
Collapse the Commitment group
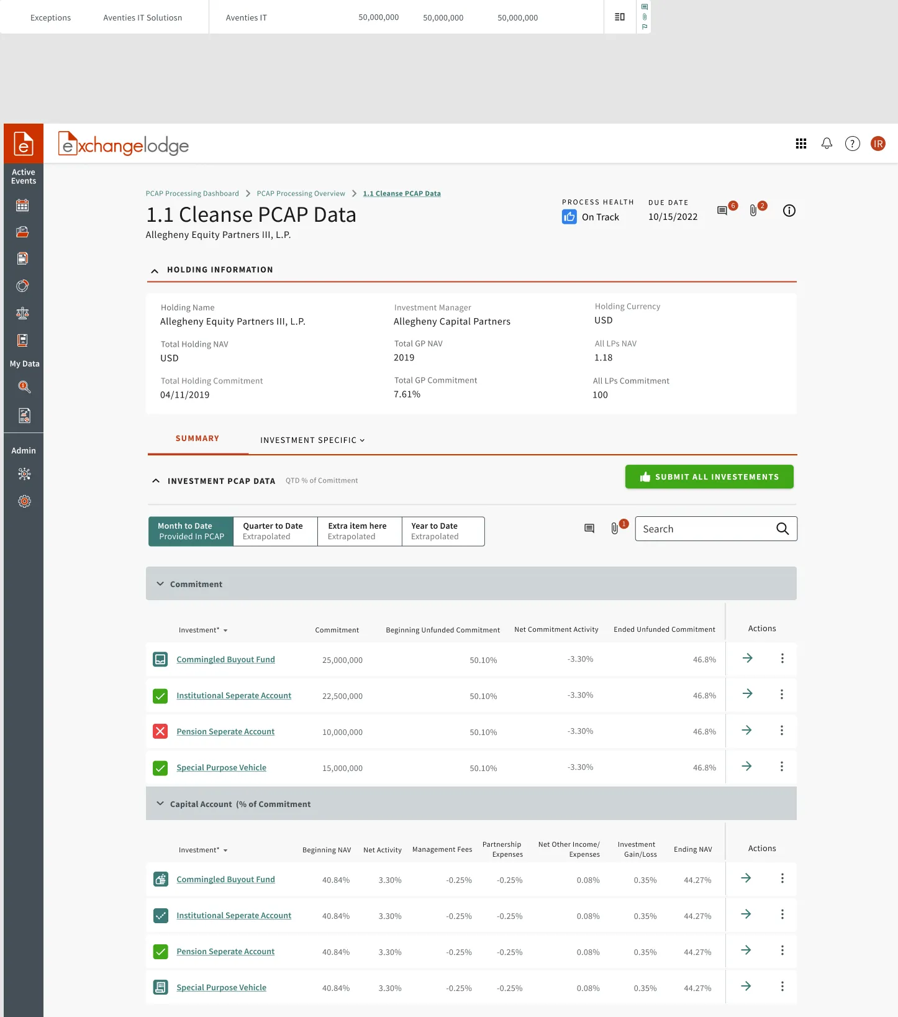pyautogui.click(x=160, y=584)
